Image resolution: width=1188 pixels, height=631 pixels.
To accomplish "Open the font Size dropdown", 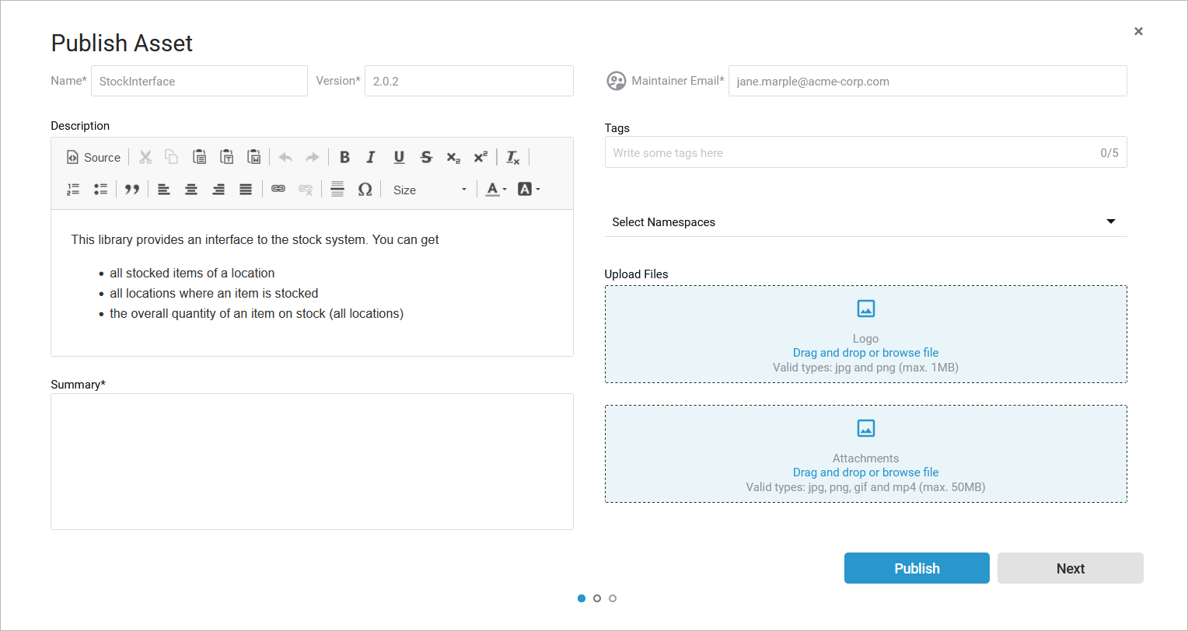I will point(429,190).
